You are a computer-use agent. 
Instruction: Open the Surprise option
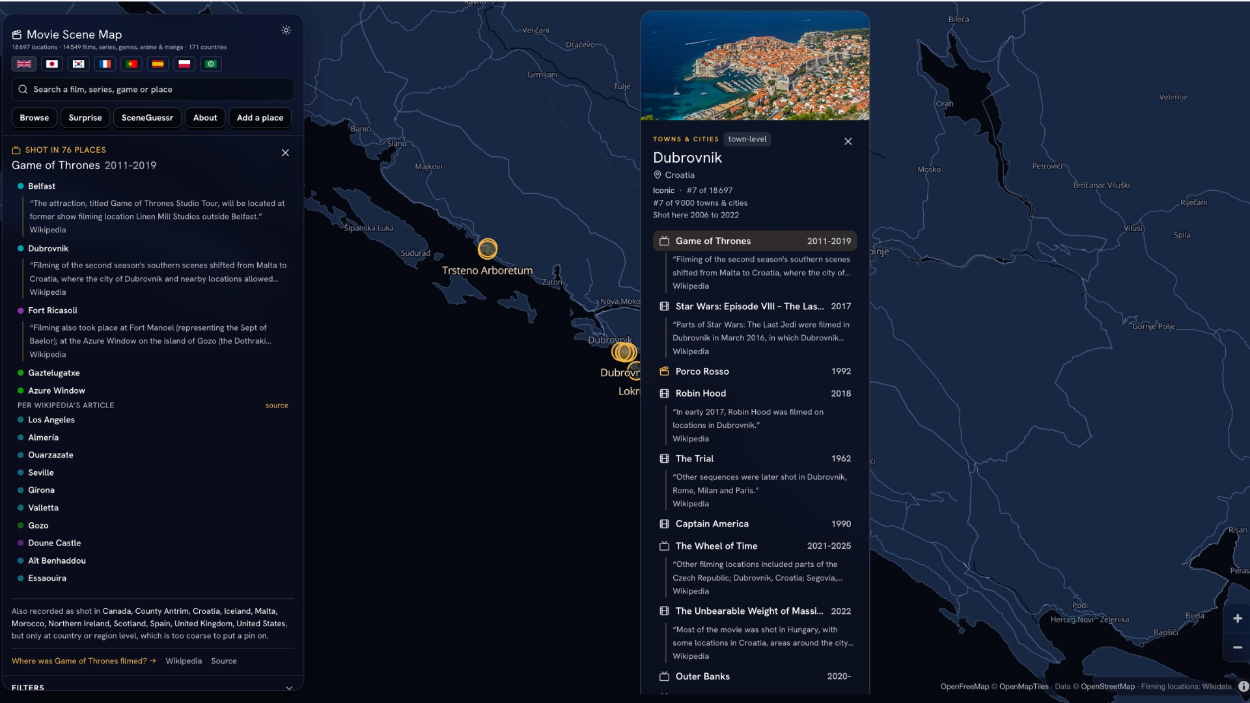[85, 118]
